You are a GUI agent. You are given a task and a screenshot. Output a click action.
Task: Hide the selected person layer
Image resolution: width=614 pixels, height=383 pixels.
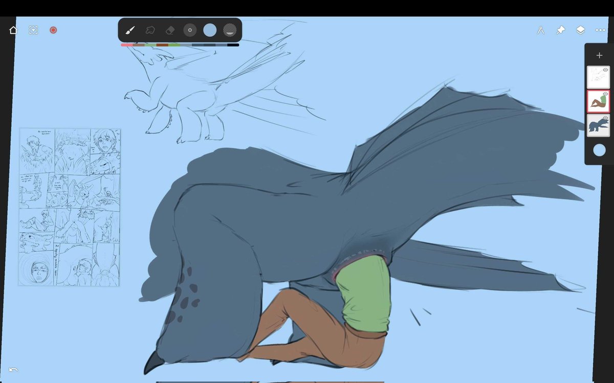(x=605, y=94)
